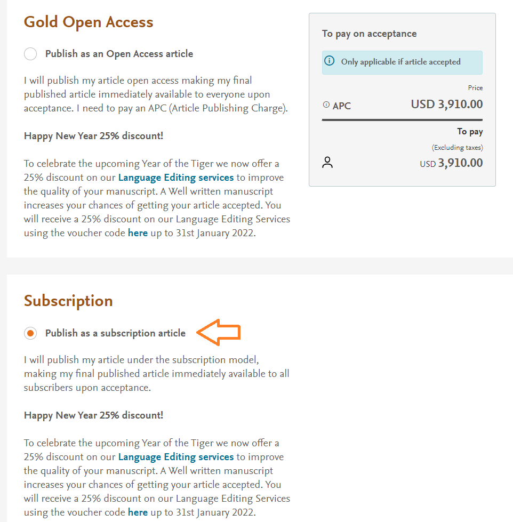Screen dimensions: 513x522
Task: Click the Gold Open Access heading
Action: coord(89,22)
